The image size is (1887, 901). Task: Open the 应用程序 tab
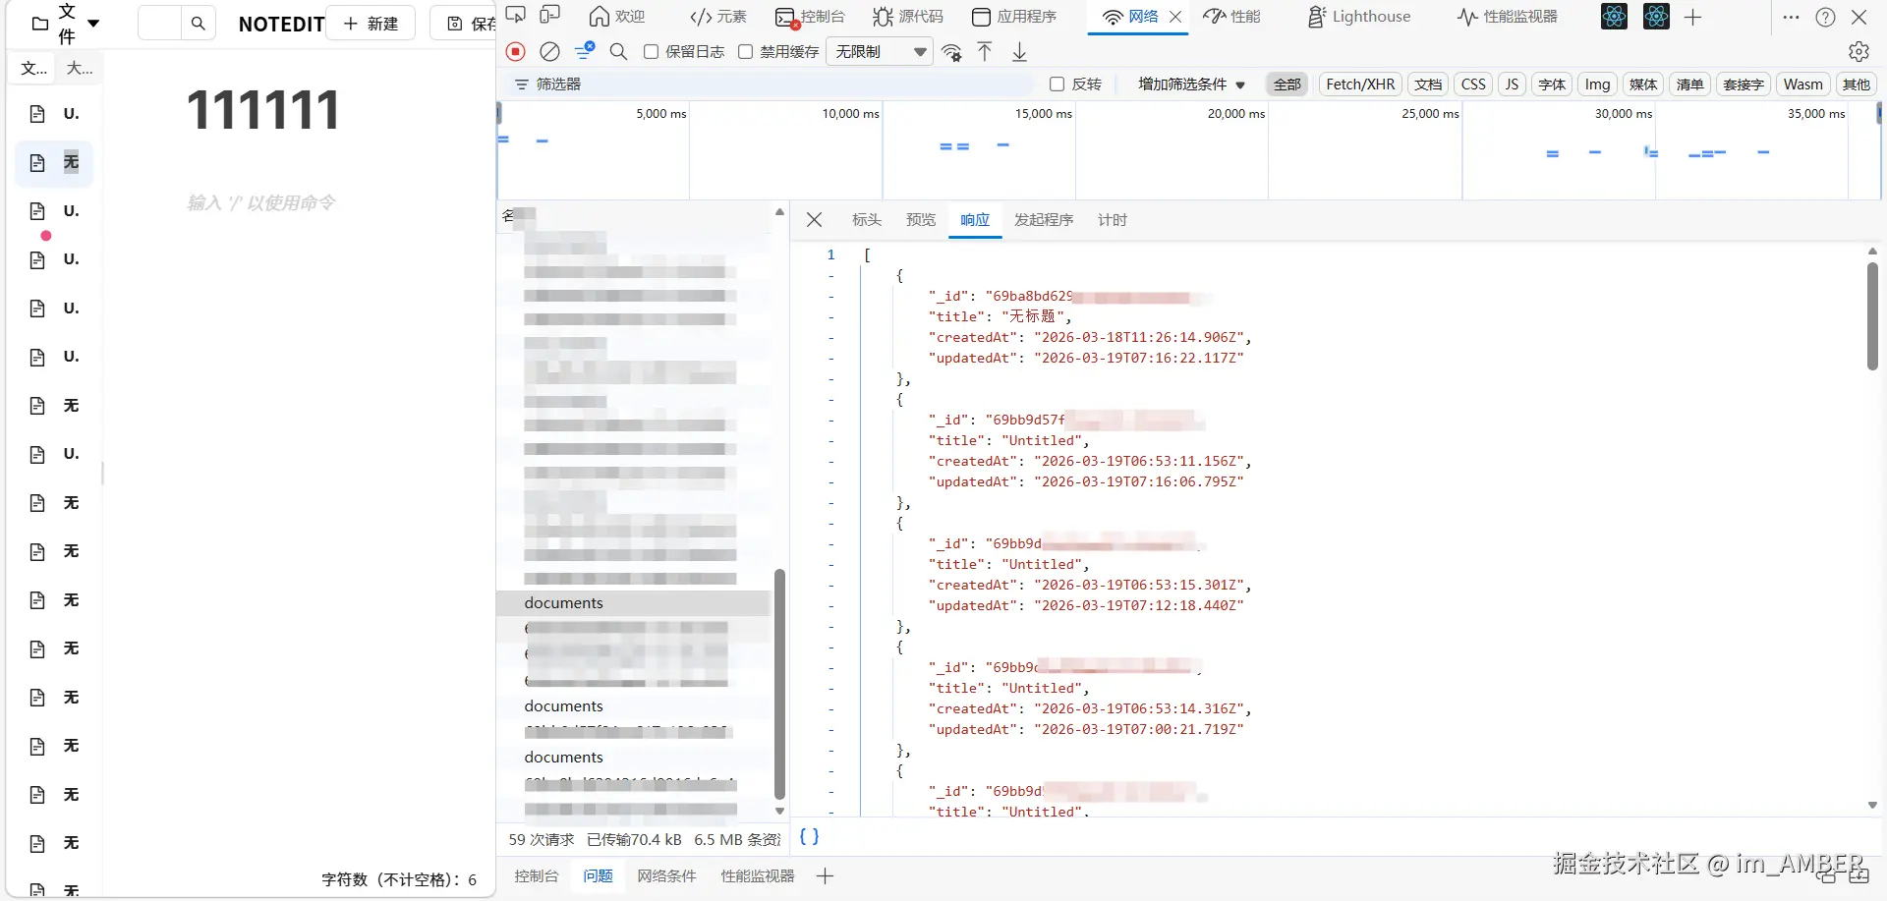[x=1014, y=17]
